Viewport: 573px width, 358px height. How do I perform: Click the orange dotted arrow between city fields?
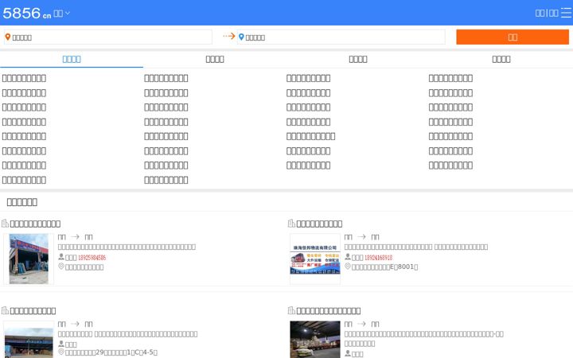(228, 36)
